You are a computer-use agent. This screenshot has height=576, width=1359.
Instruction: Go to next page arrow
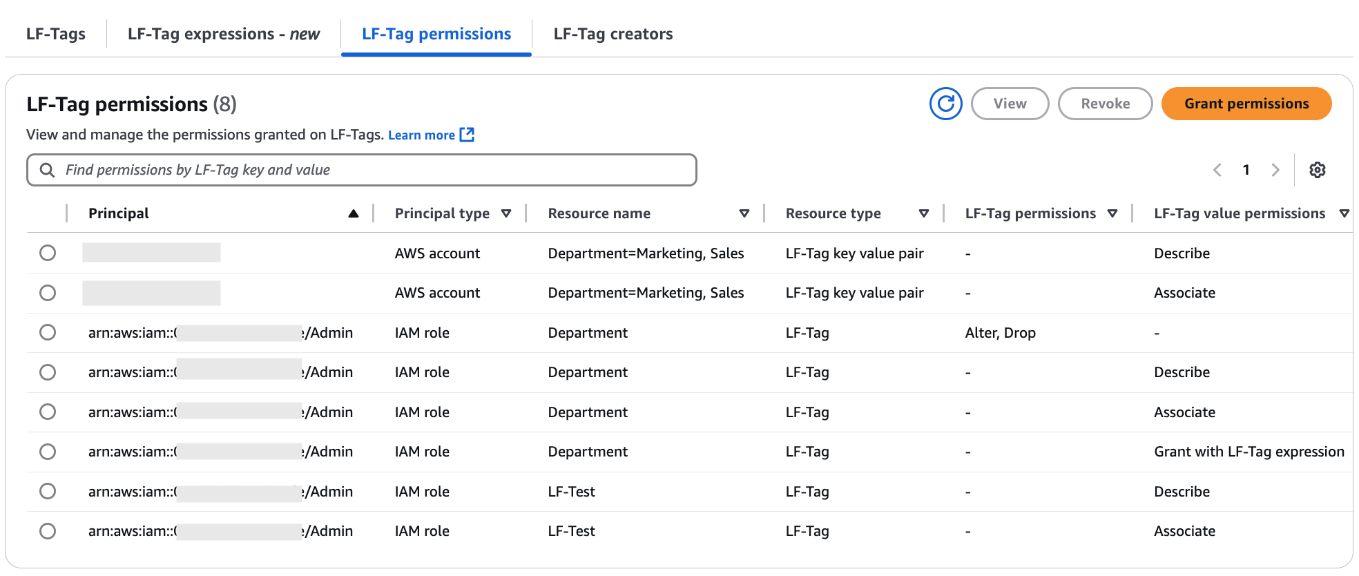point(1275,170)
